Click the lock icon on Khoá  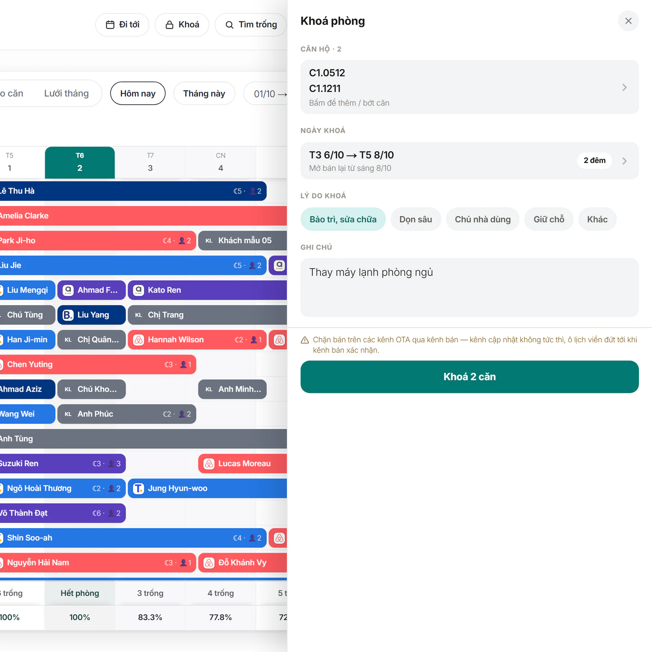pyautogui.click(x=170, y=25)
